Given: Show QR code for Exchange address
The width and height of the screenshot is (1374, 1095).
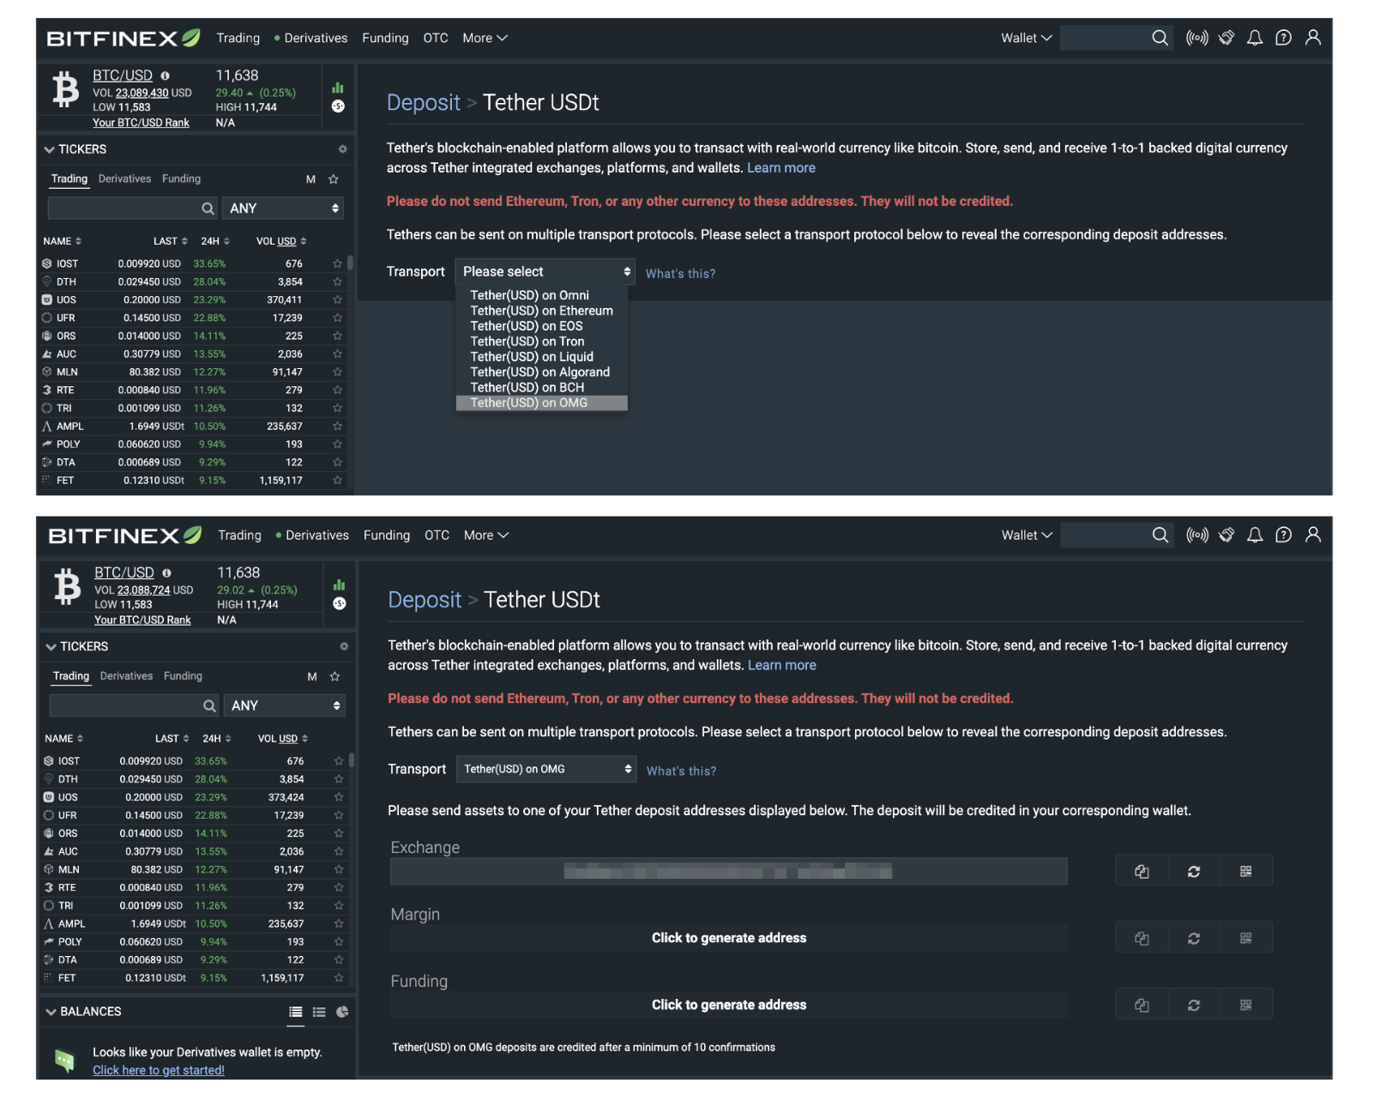Looking at the screenshot, I should [1246, 871].
